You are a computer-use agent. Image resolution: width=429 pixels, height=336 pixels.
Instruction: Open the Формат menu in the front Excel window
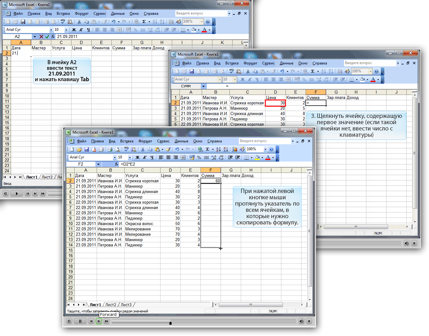click(145, 141)
